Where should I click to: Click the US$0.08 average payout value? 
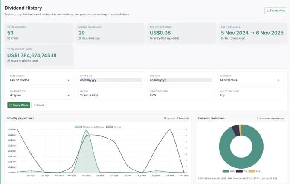[160, 33]
